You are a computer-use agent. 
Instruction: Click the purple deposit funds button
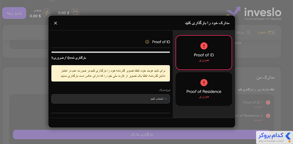coord(14,13)
